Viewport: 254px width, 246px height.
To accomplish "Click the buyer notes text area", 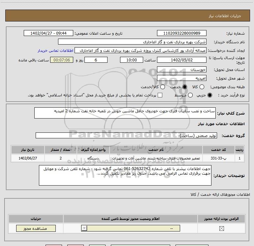I will point(125,175).
